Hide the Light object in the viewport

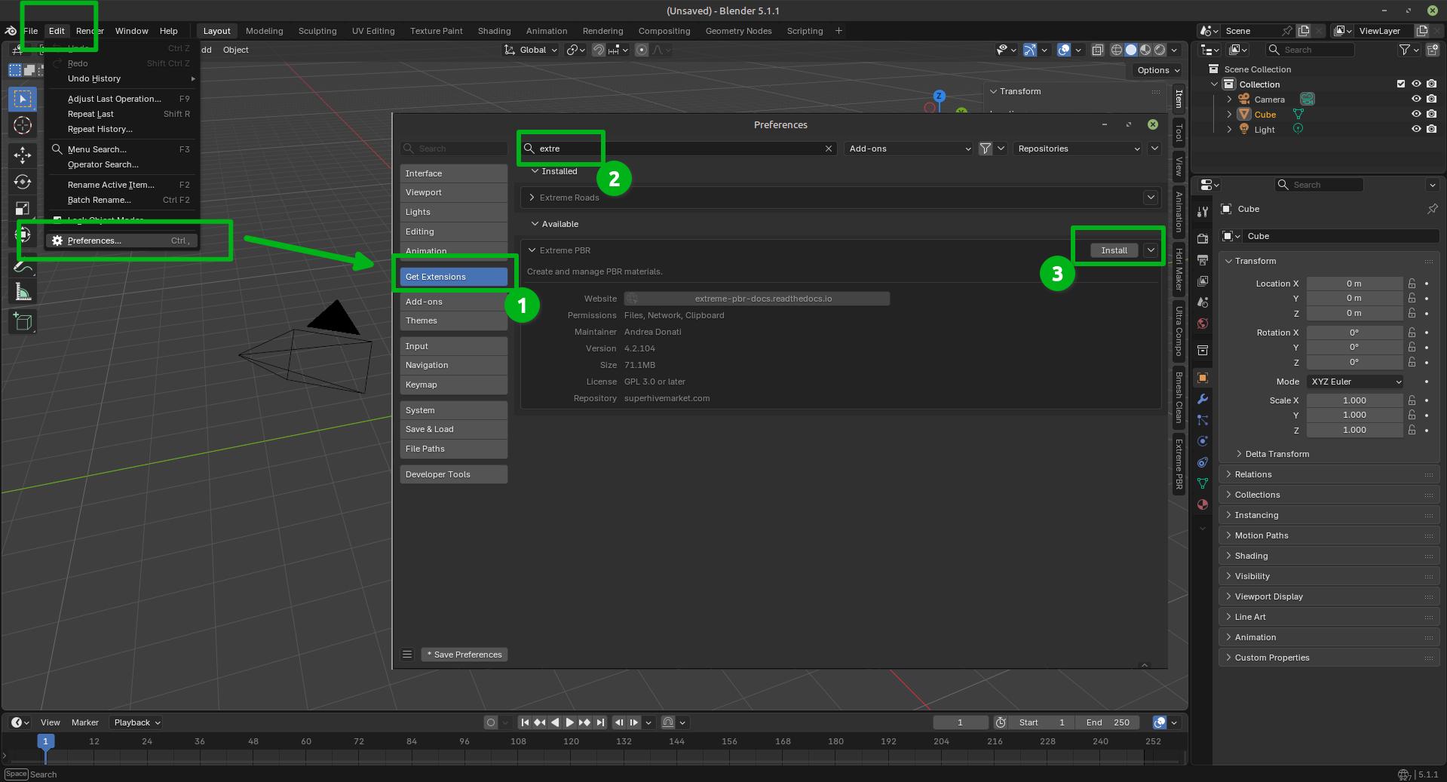pos(1416,129)
